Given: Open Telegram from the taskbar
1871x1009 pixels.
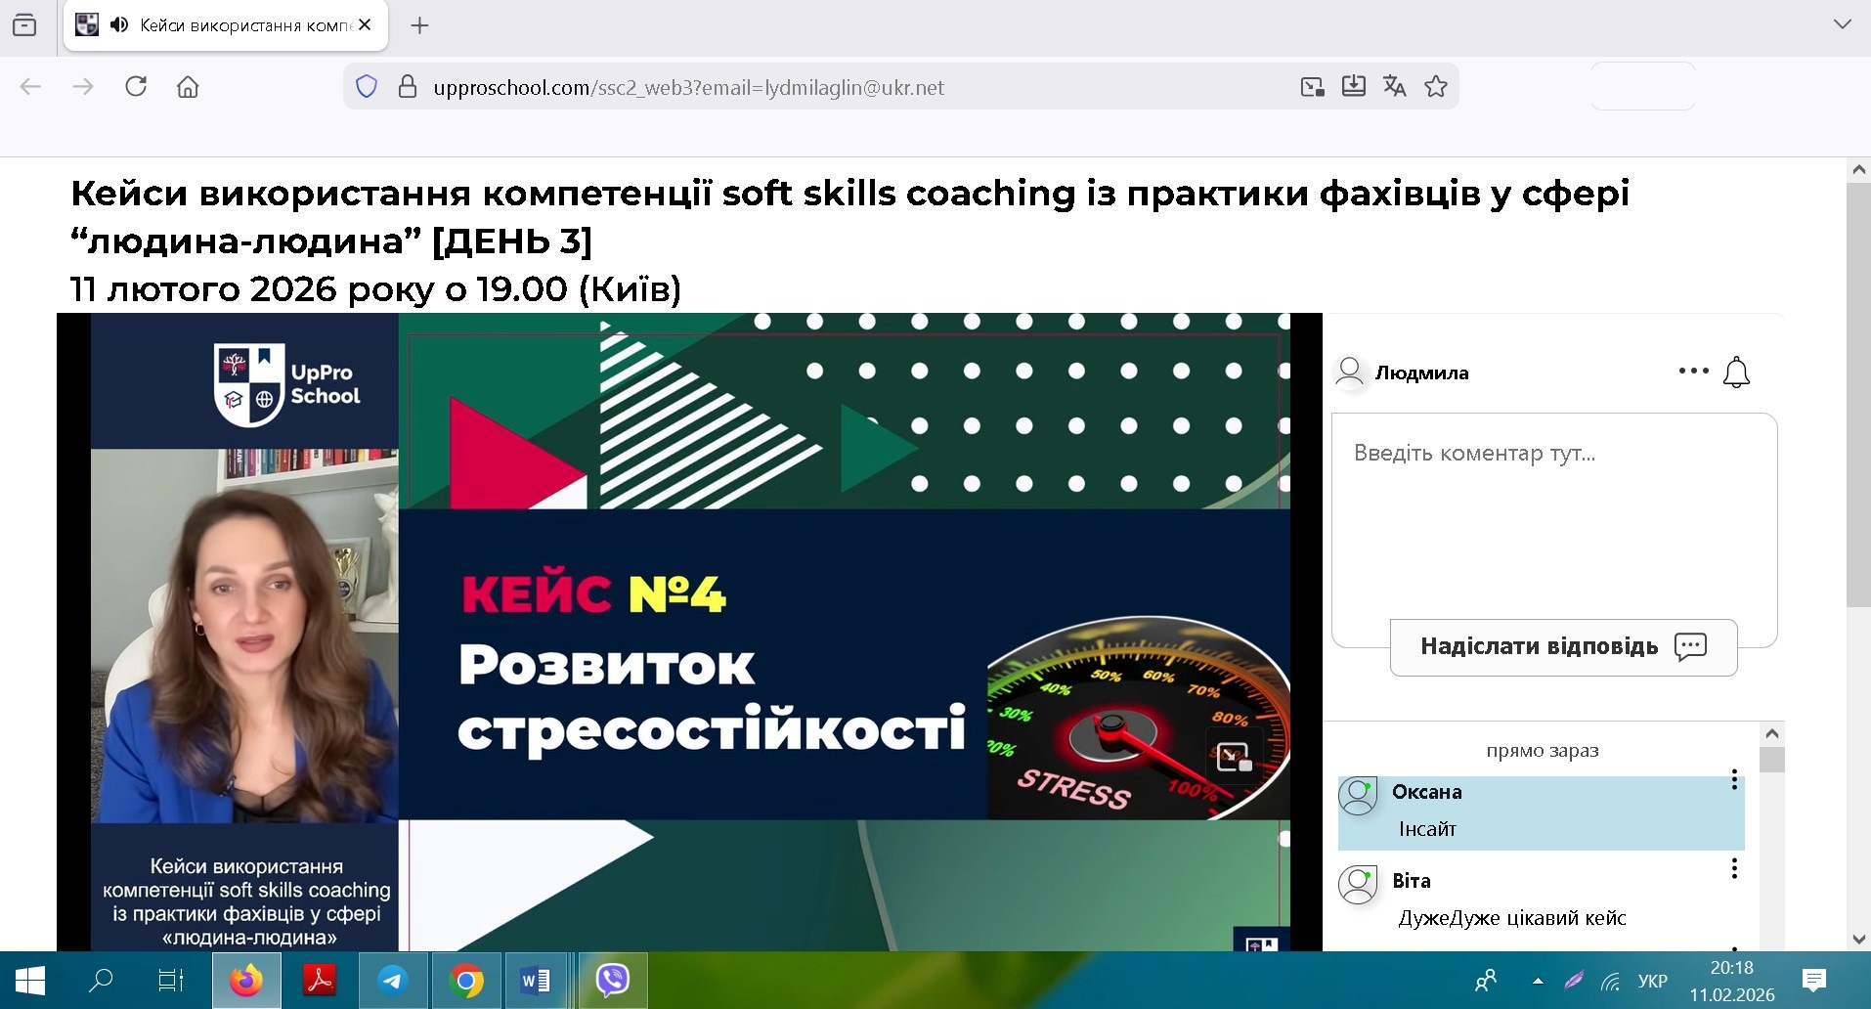Looking at the screenshot, I should pyautogui.click(x=393, y=980).
